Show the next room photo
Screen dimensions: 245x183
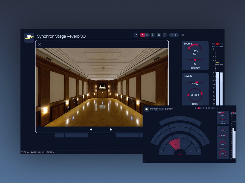point(111,129)
